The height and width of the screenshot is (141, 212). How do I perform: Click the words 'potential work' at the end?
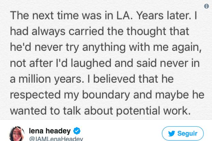(x=153, y=111)
